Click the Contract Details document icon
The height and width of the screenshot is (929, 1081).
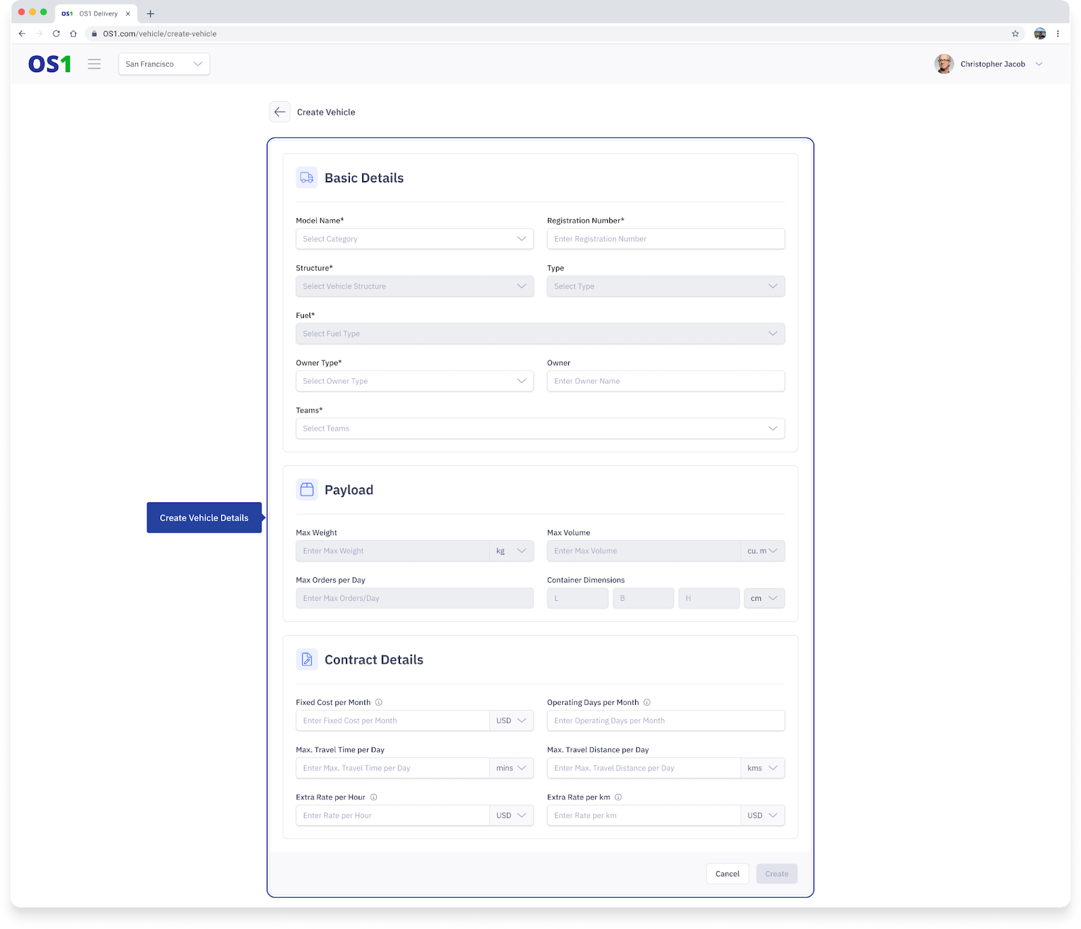tap(307, 660)
